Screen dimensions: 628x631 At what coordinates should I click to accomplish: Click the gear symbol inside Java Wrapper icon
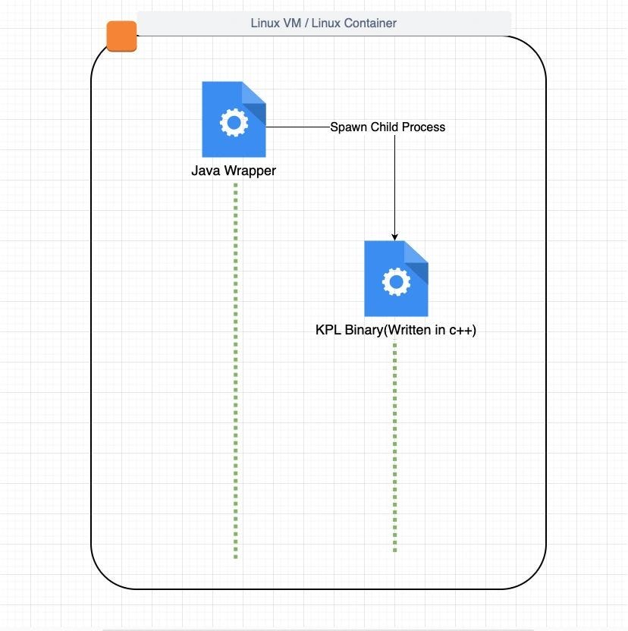pyautogui.click(x=234, y=120)
